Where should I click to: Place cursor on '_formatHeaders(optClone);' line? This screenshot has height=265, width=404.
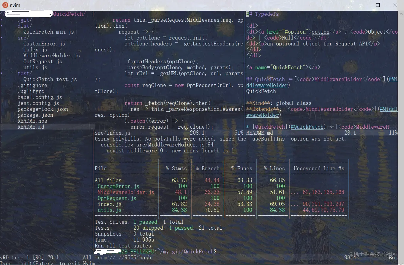pyautogui.click(x=162, y=61)
